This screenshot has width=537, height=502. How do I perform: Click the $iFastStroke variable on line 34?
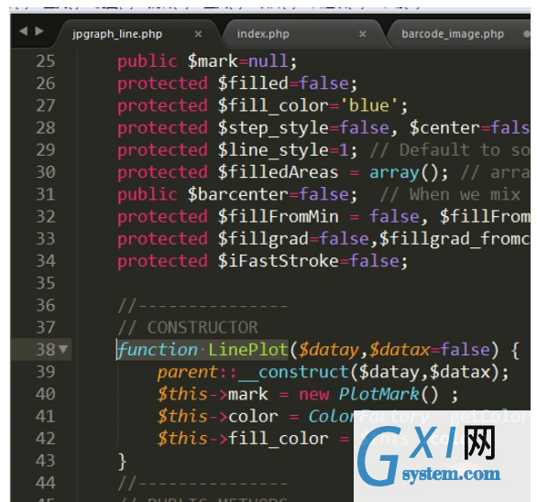279,261
